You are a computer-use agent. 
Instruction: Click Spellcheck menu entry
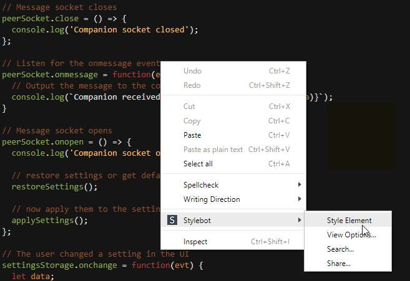[x=200, y=185]
